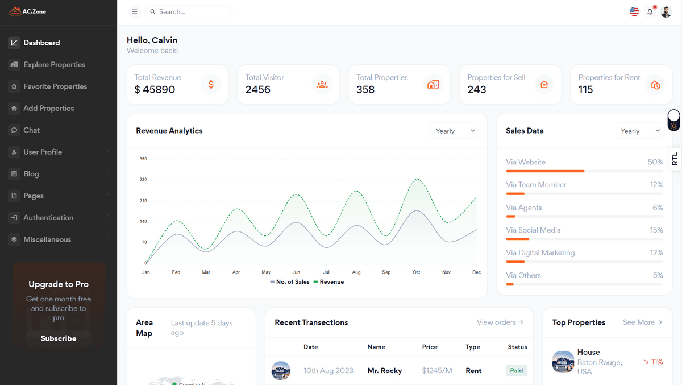
Task: Open Explore Properties in sidebar
Action: point(54,65)
